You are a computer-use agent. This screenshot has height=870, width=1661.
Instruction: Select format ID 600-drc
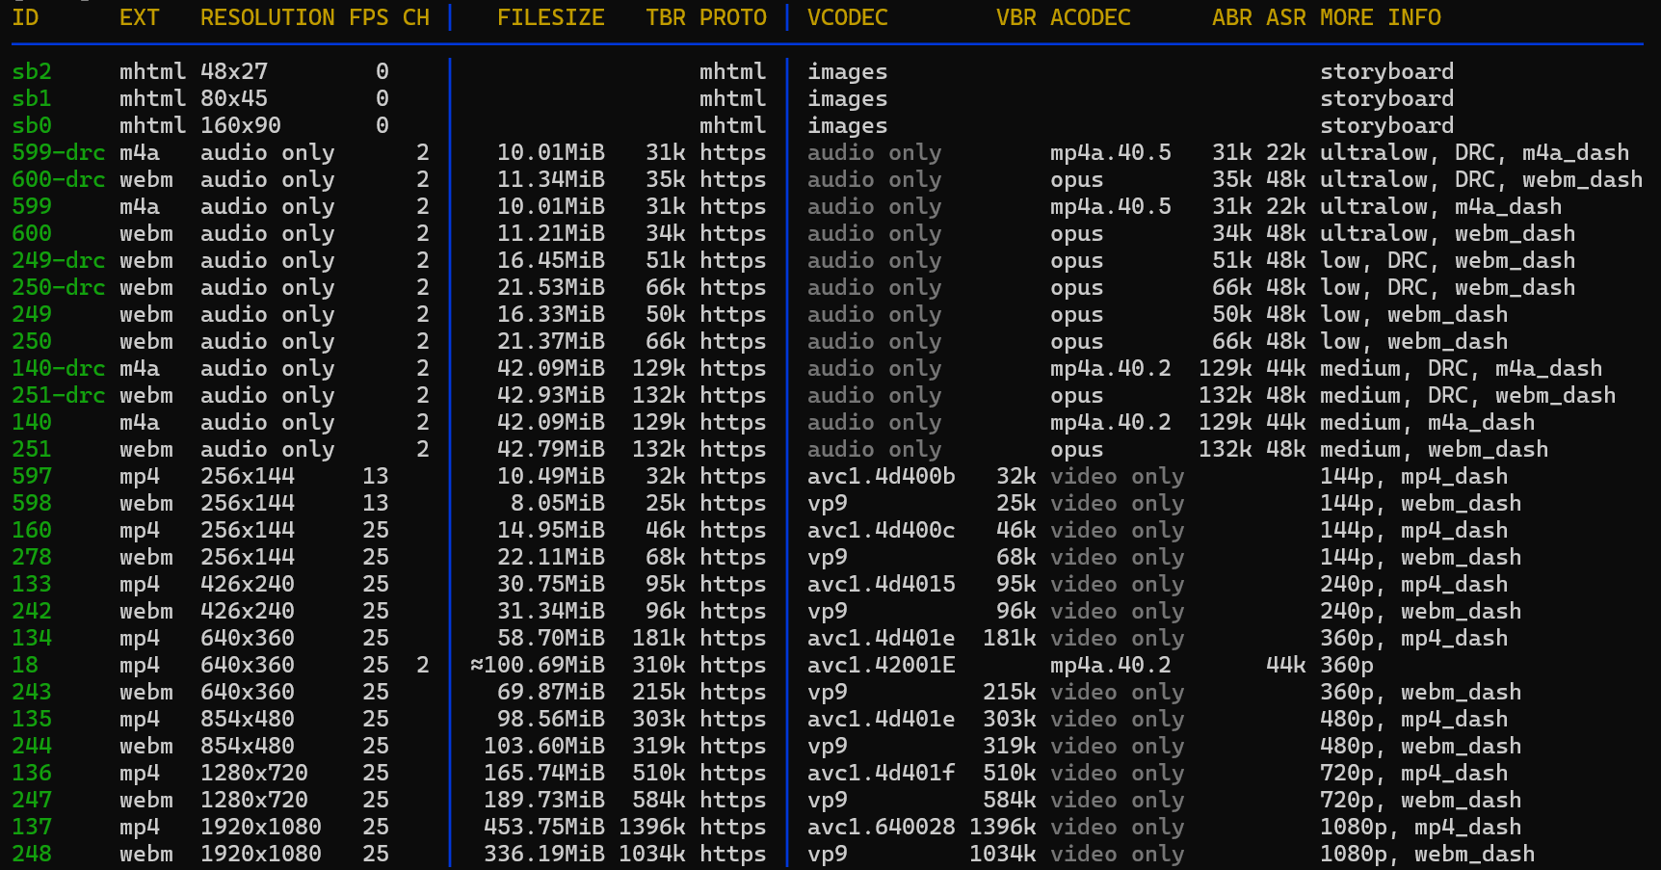point(59,179)
